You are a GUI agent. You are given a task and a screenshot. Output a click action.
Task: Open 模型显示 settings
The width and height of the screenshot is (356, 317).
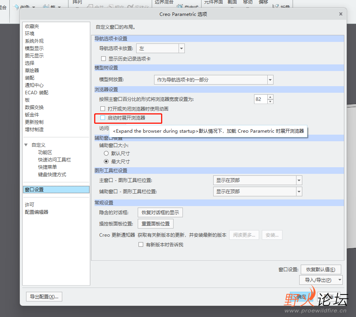coord(34,48)
